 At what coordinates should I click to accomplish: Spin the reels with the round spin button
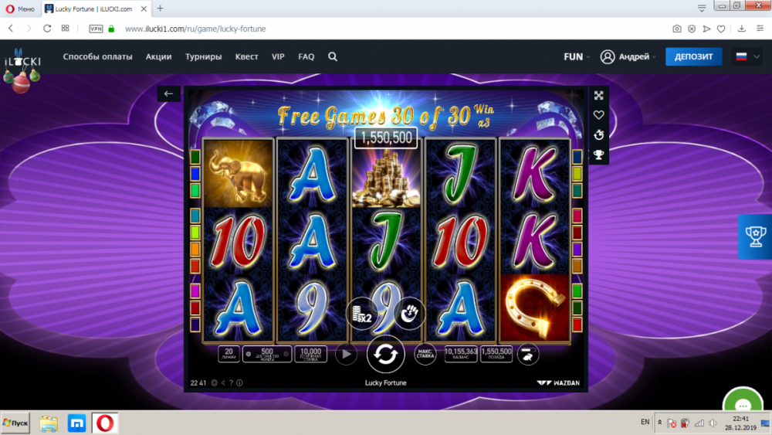[385, 354]
